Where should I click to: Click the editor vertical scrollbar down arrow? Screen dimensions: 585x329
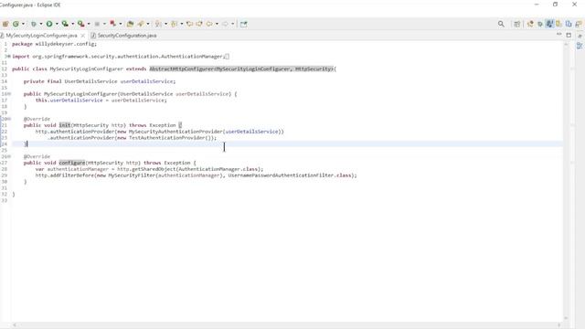tap(566, 318)
